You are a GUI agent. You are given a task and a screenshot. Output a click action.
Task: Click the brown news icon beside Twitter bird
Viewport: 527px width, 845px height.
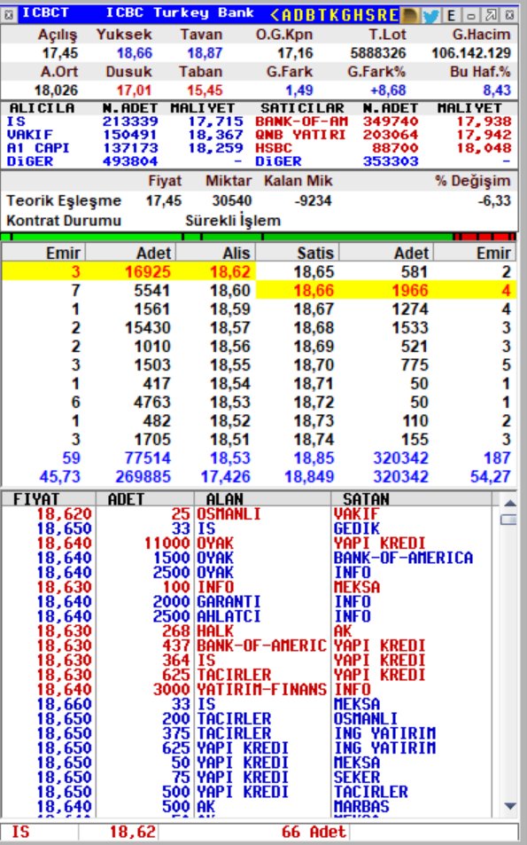[x=411, y=15]
